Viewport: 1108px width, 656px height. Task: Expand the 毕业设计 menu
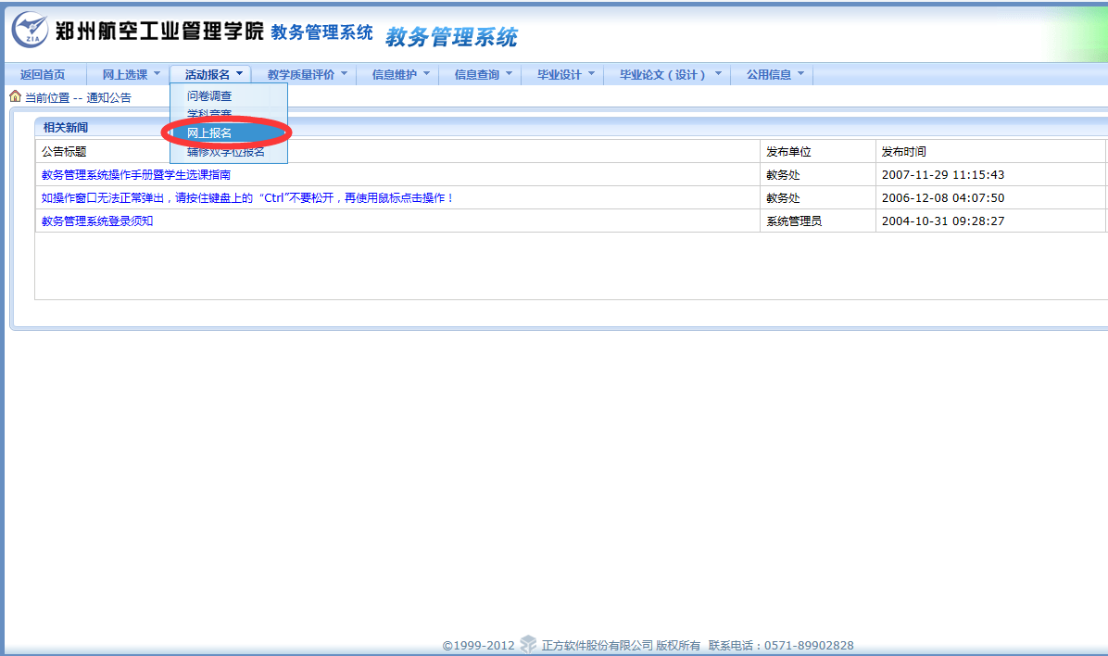click(x=565, y=75)
